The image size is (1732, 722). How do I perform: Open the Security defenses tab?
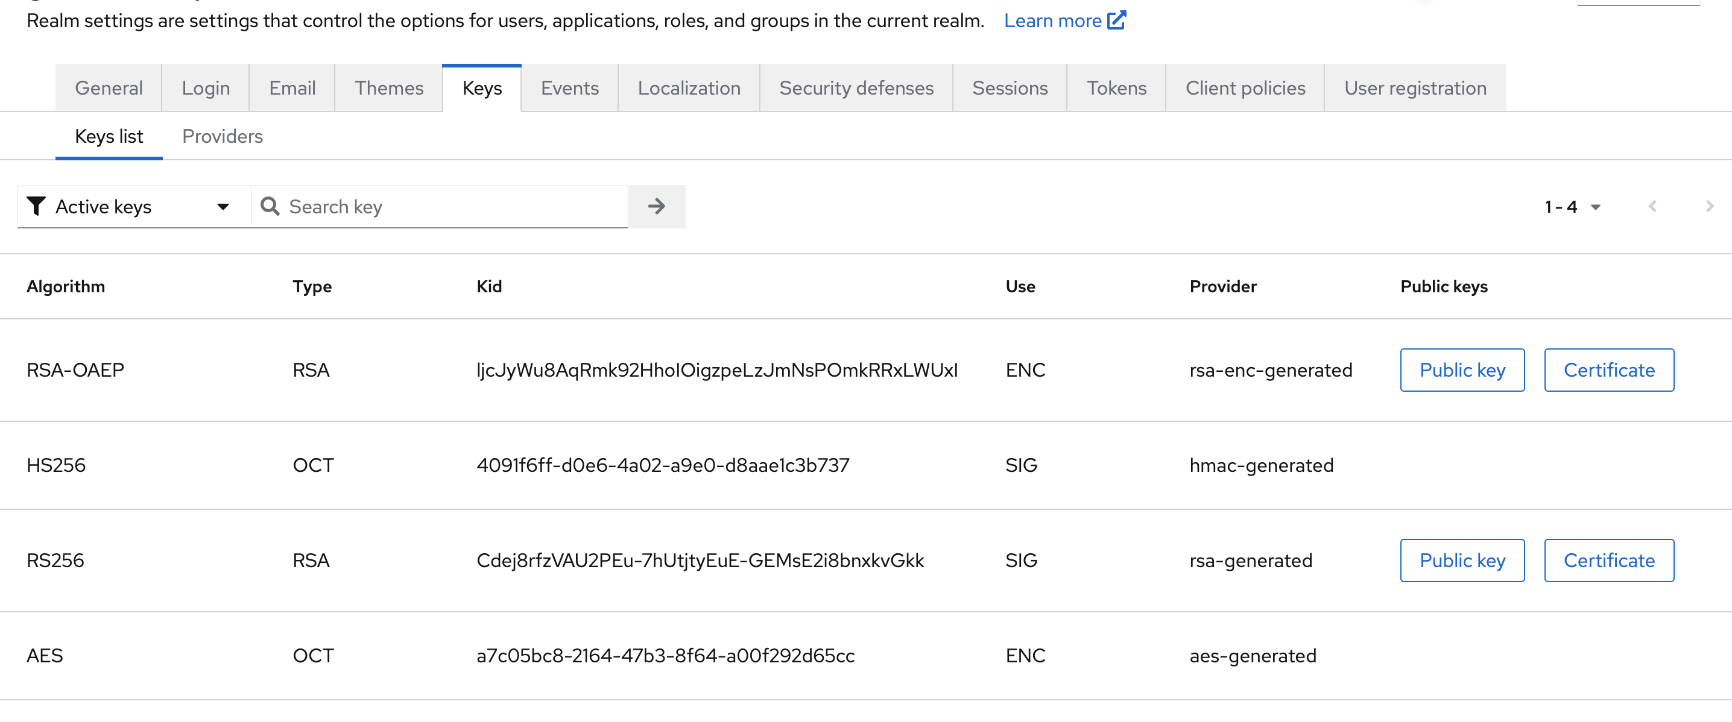(x=855, y=87)
